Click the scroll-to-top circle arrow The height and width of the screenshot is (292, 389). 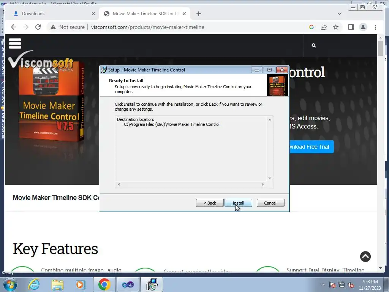(x=365, y=257)
